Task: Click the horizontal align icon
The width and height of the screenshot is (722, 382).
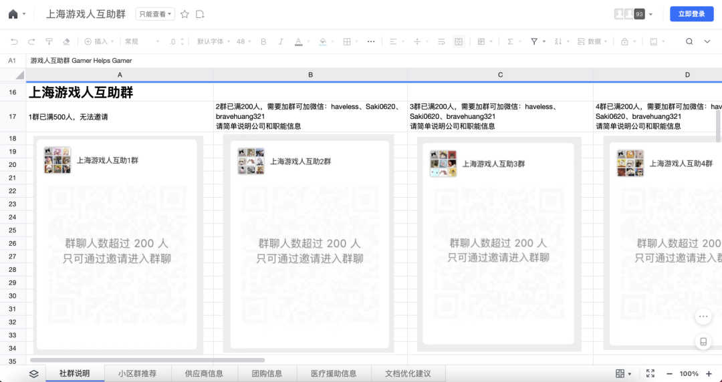Action: click(x=393, y=41)
